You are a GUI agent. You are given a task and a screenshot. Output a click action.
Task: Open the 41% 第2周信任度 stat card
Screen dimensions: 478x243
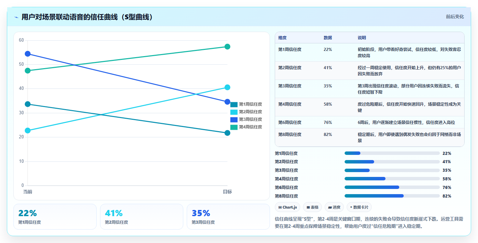tap(142, 216)
